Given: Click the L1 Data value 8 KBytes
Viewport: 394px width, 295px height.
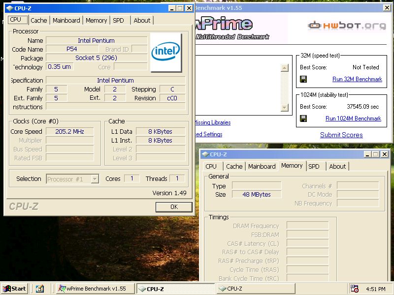Looking at the screenshot, I should (161, 131).
